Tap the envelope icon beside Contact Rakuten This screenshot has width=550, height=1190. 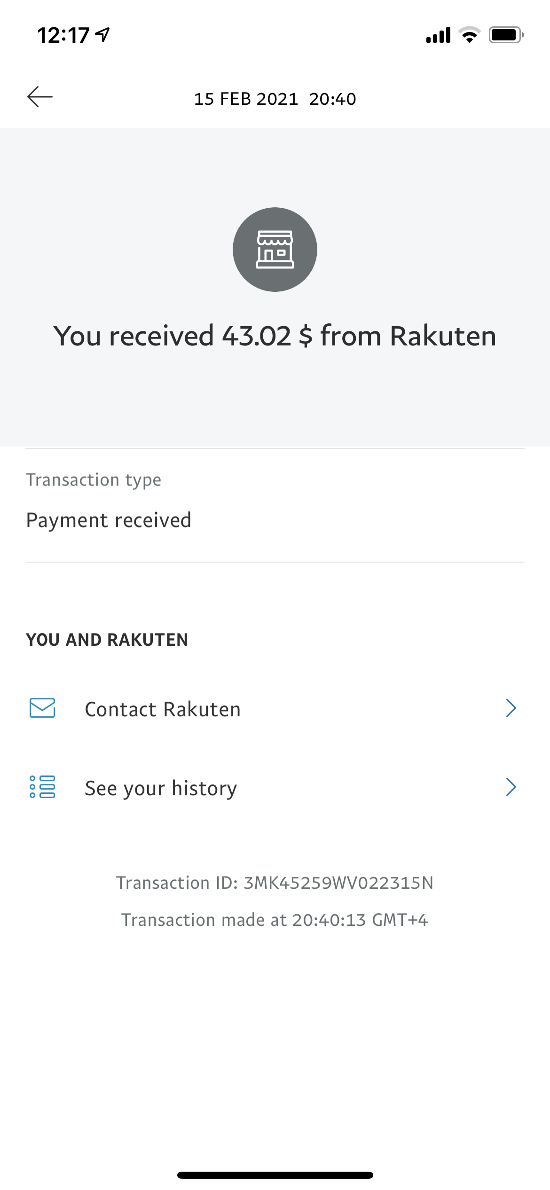pyautogui.click(x=42, y=708)
